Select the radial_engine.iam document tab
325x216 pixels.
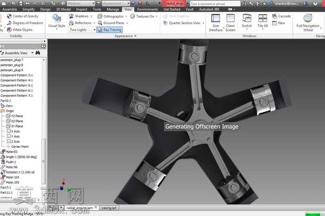click(x=82, y=208)
